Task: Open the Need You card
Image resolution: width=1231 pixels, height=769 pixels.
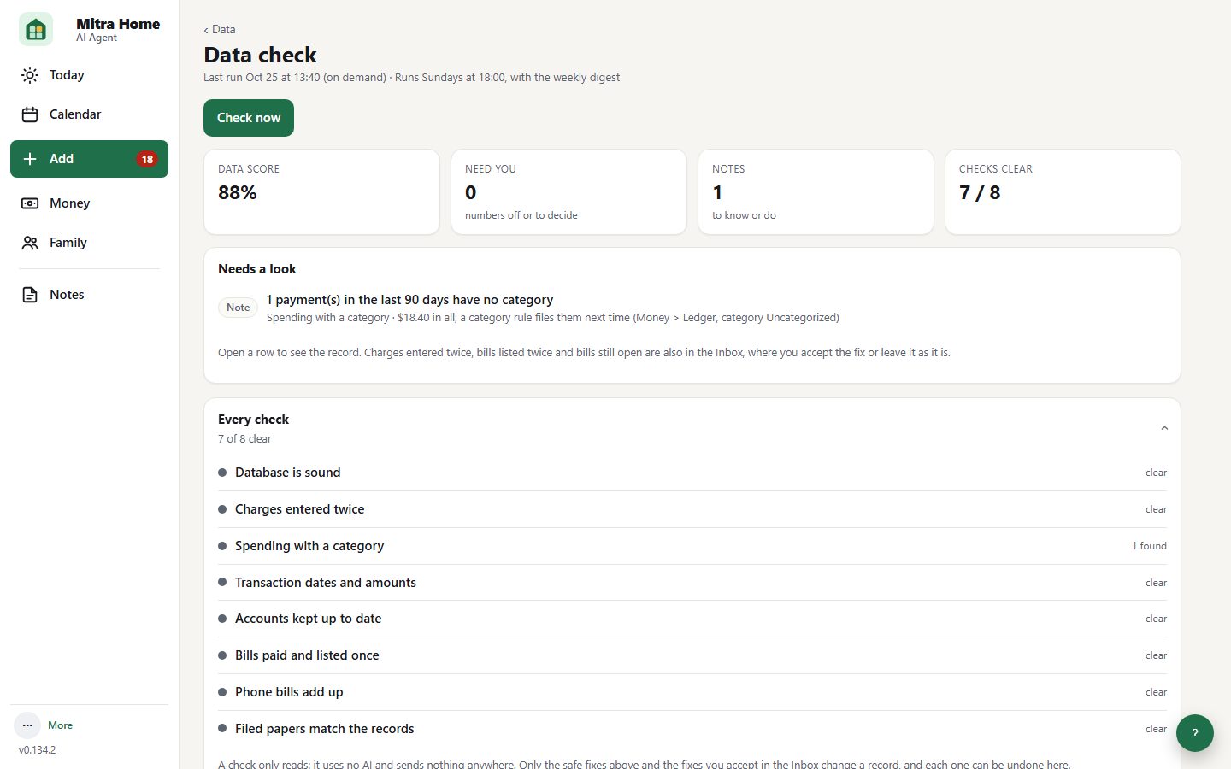Action: pos(568,191)
